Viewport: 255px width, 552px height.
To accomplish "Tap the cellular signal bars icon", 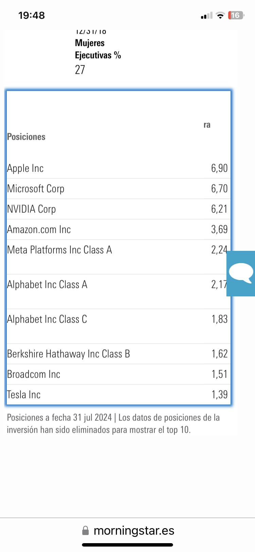I will [x=206, y=16].
